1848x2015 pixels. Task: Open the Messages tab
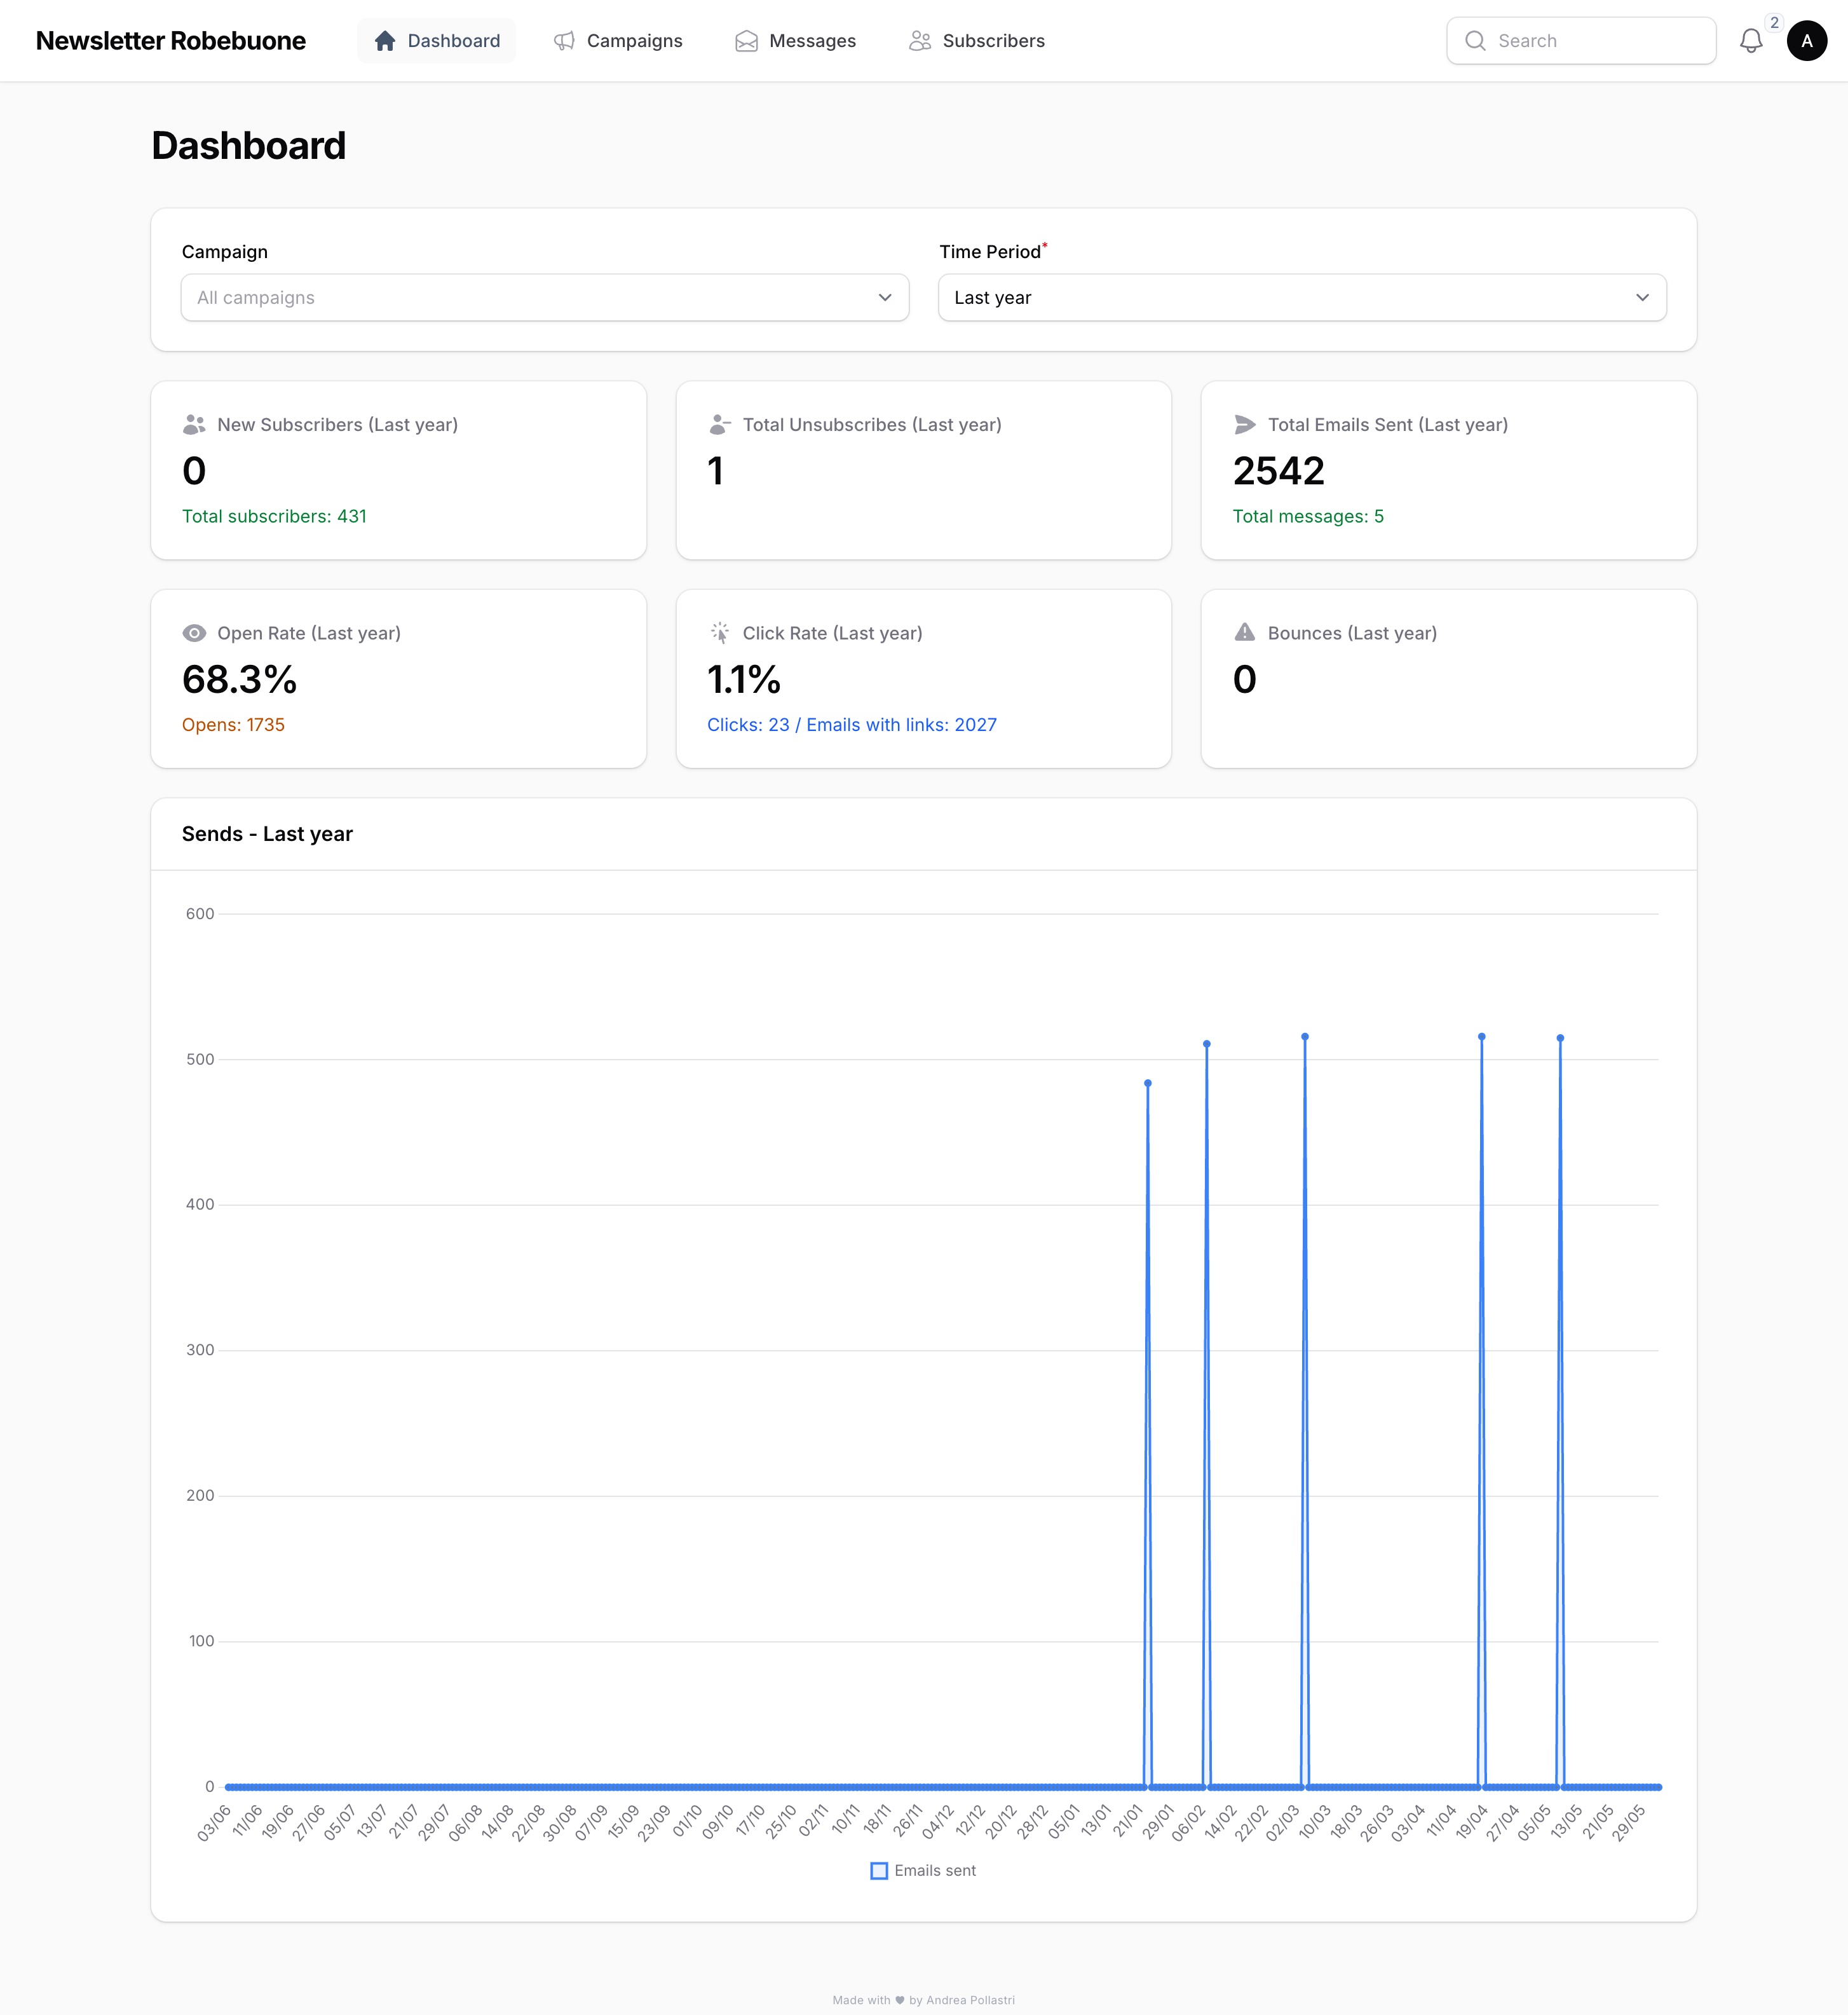[x=796, y=41]
